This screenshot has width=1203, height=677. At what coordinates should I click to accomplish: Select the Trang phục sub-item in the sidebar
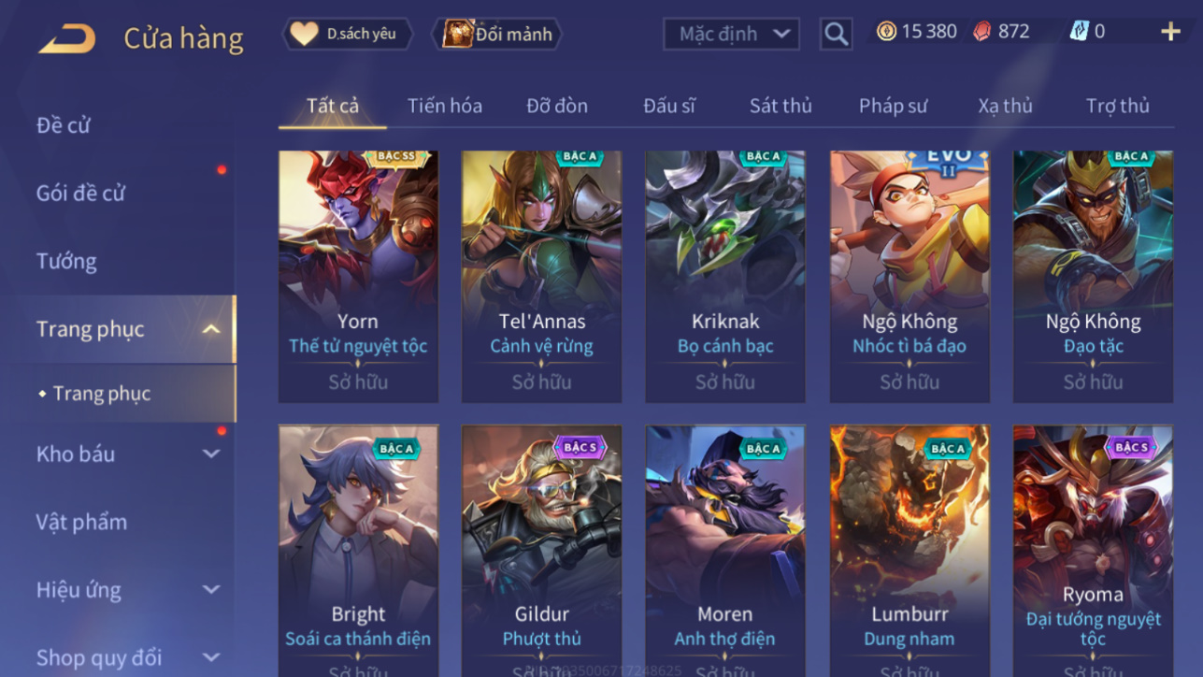pos(102,394)
